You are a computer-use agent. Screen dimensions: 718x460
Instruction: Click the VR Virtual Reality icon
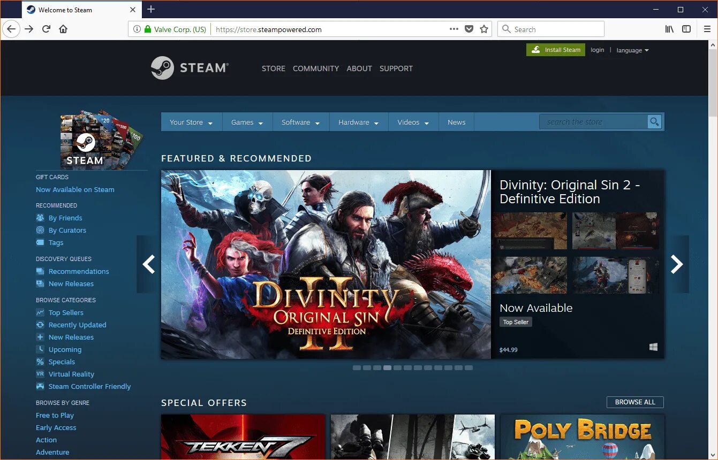pos(40,374)
